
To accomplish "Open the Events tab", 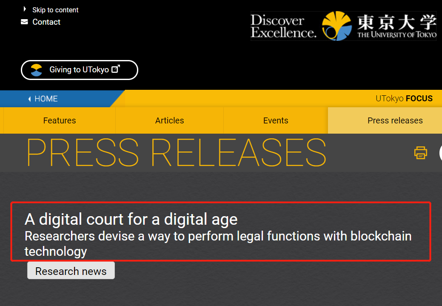I will click(276, 120).
